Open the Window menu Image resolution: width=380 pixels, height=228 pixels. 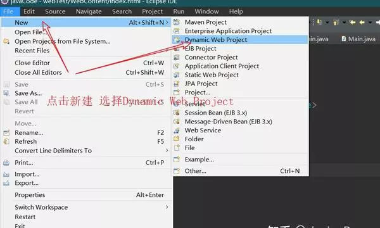[206, 11]
